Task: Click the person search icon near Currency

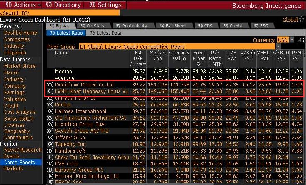Action: click(x=301, y=40)
